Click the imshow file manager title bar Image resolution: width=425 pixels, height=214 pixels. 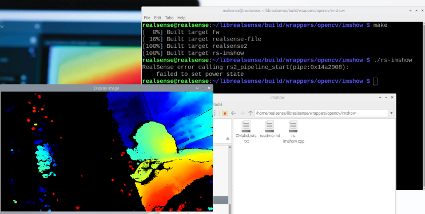(277, 98)
